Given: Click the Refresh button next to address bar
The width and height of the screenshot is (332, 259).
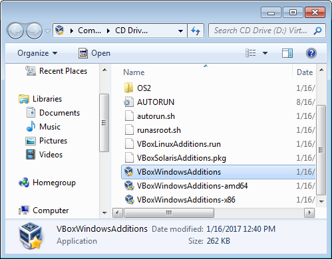Looking at the screenshot, I should pos(196,31).
